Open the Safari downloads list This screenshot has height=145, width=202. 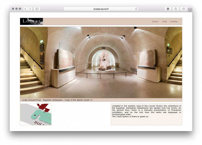[168, 9]
